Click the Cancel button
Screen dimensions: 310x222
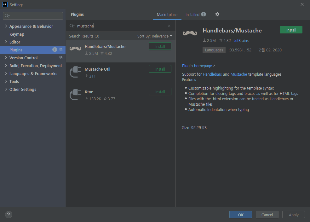tap(267, 215)
